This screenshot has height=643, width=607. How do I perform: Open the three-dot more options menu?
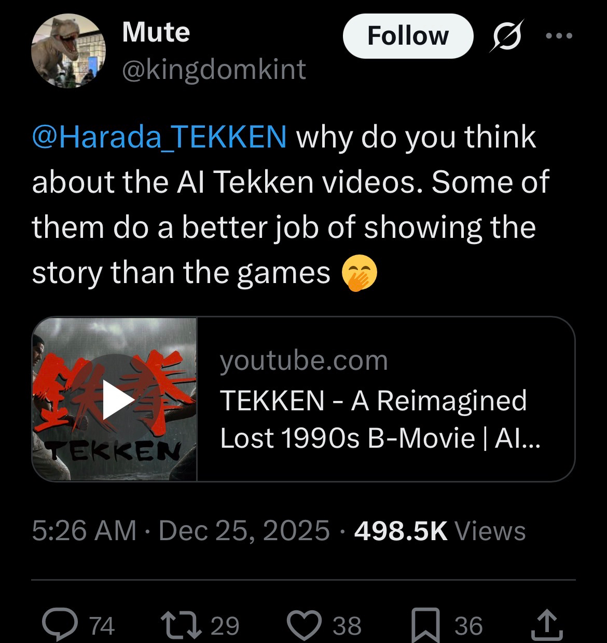[x=559, y=36]
